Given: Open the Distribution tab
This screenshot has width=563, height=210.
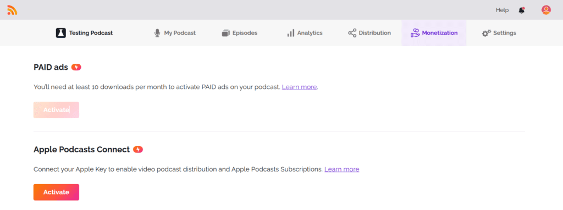Looking at the screenshot, I should (x=369, y=33).
